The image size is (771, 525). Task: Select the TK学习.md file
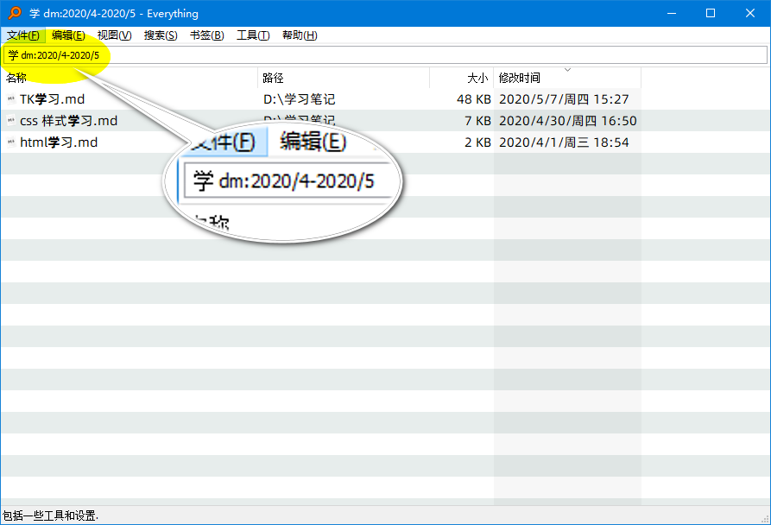click(54, 98)
